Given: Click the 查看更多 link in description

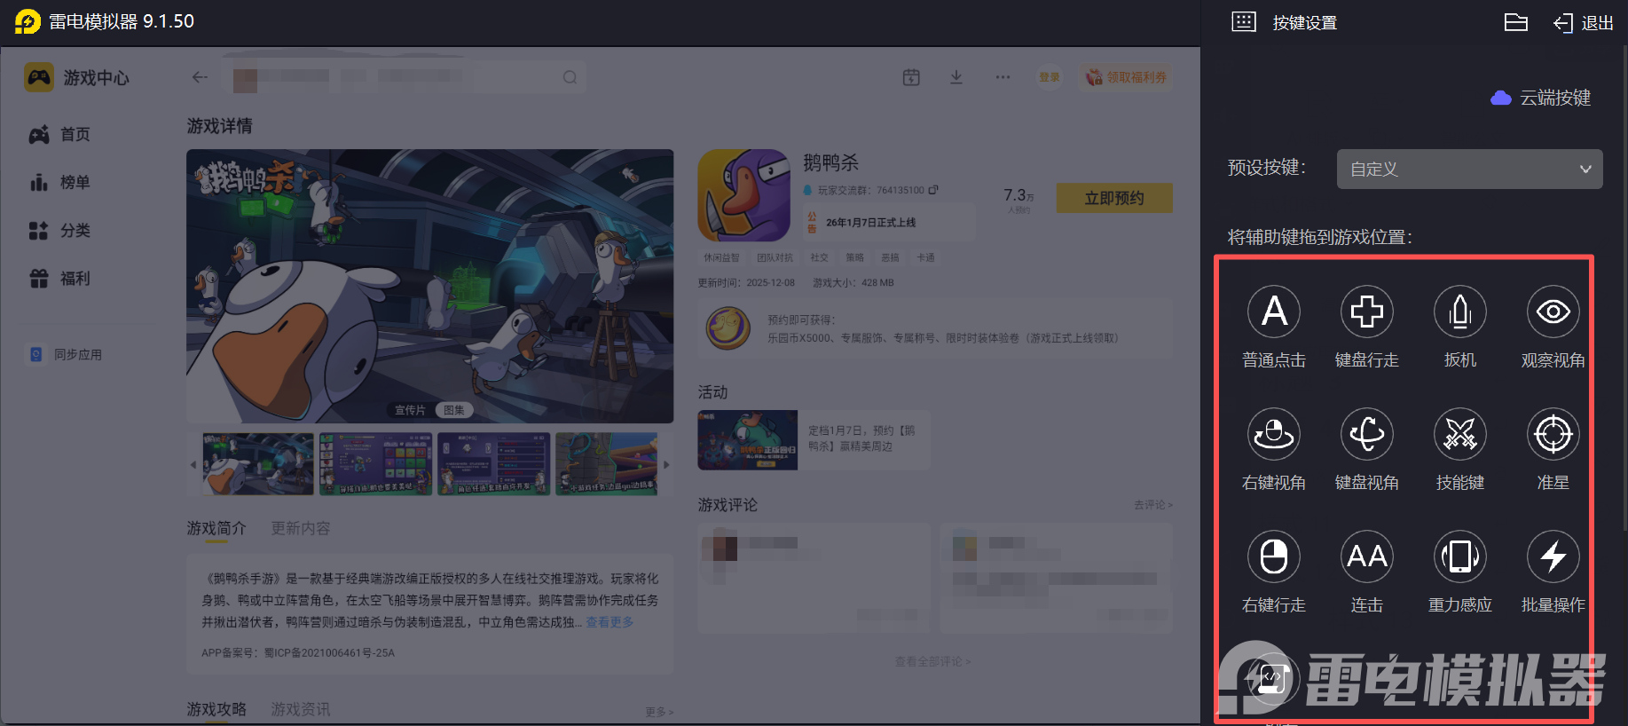Looking at the screenshot, I should point(610,622).
